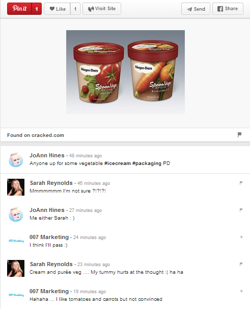Follow the Found on cracked.com source link
Viewport: 250px width, 309px height.
tap(36, 135)
